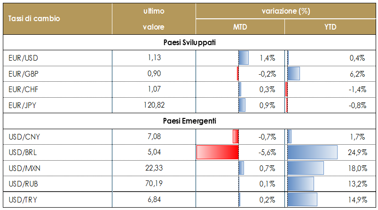Click the USD/MXN YTD blue bar
The width and height of the screenshot is (378, 210).
point(305,168)
